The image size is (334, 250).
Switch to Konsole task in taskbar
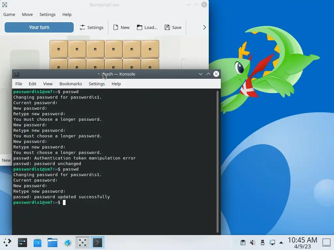pos(97,243)
